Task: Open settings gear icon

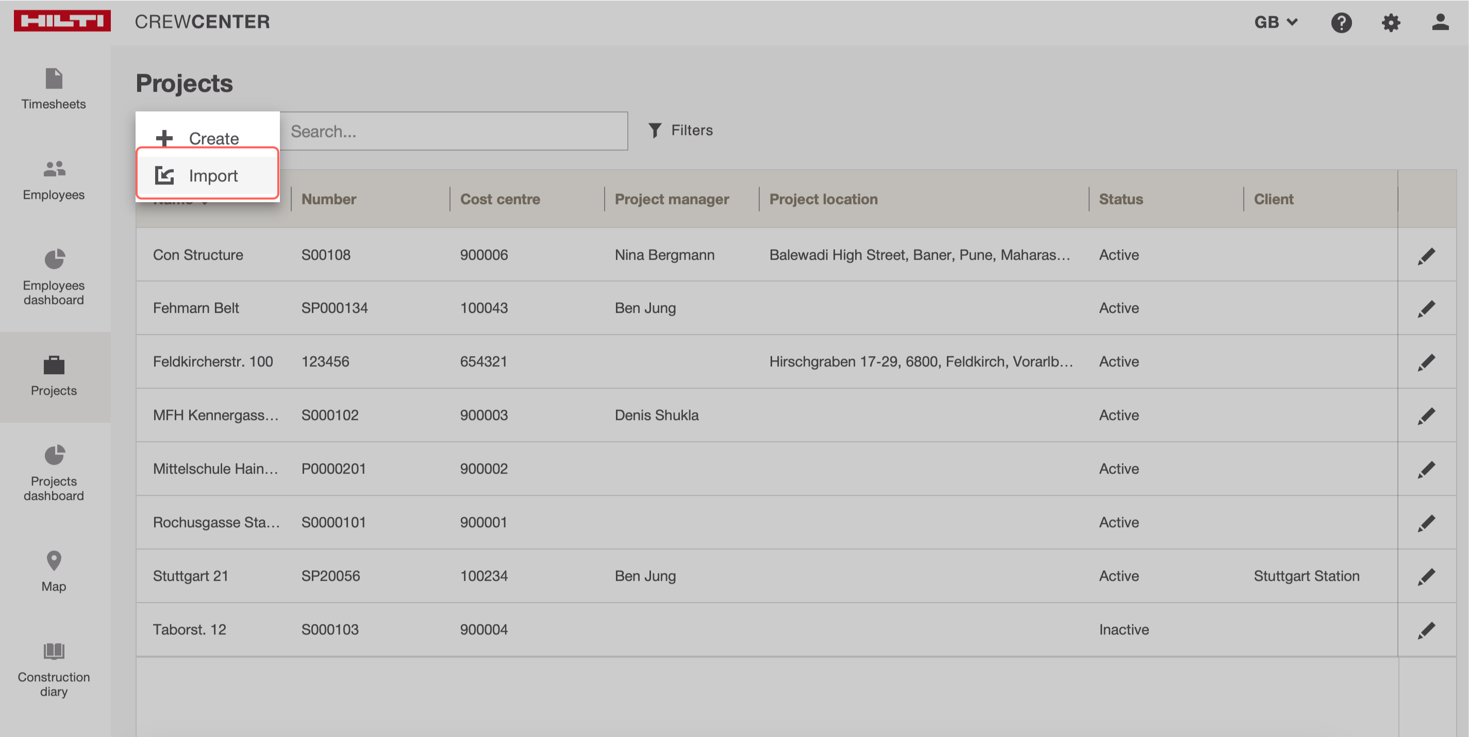Action: tap(1390, 23)
